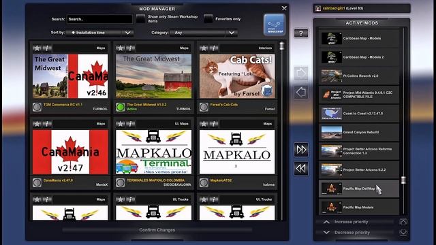Open TGM CanaMania v2.46 thumbnail
The image size is (436, 245).
click(x=70, y=76)
